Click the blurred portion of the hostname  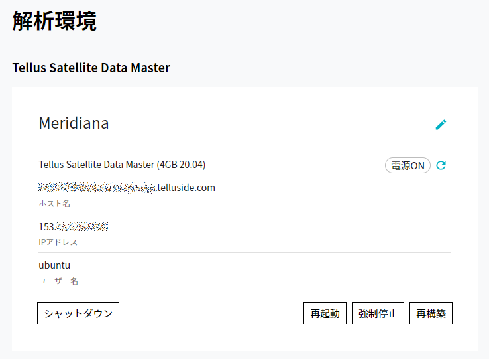pyautogui.click(x=97, y=188)
